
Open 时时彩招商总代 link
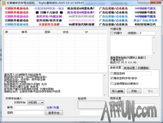[x=145, y=24]
